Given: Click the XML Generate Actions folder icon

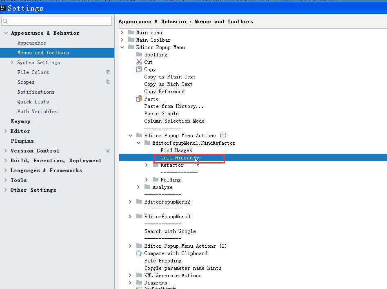Looking at the screenshot, I should pyautogui.click(x=139, y=275).
